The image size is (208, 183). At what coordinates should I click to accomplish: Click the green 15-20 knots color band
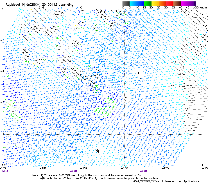(x=148, y=3)
